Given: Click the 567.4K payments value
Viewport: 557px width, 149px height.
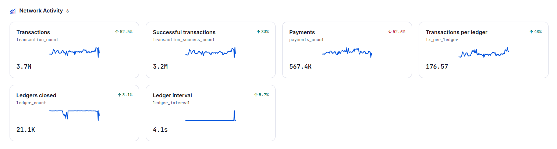Looking at the screenshot, I should (x=301, y=67).
